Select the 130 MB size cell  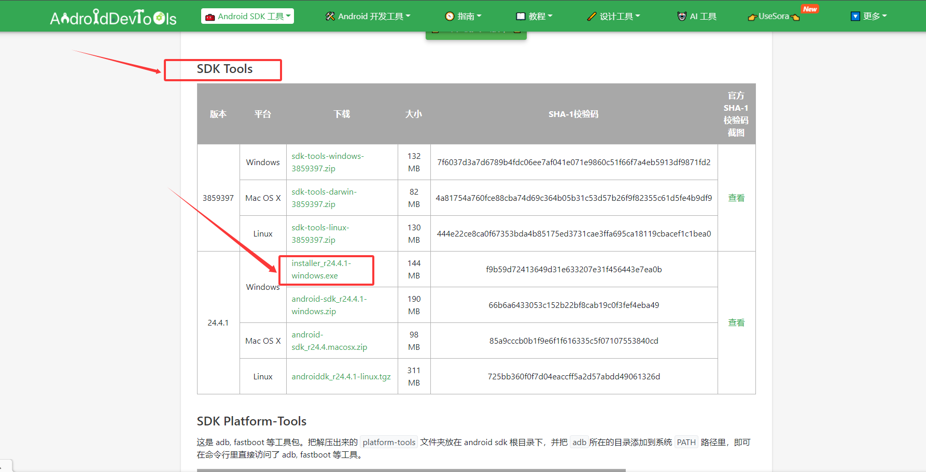click(x=414, y=233)
